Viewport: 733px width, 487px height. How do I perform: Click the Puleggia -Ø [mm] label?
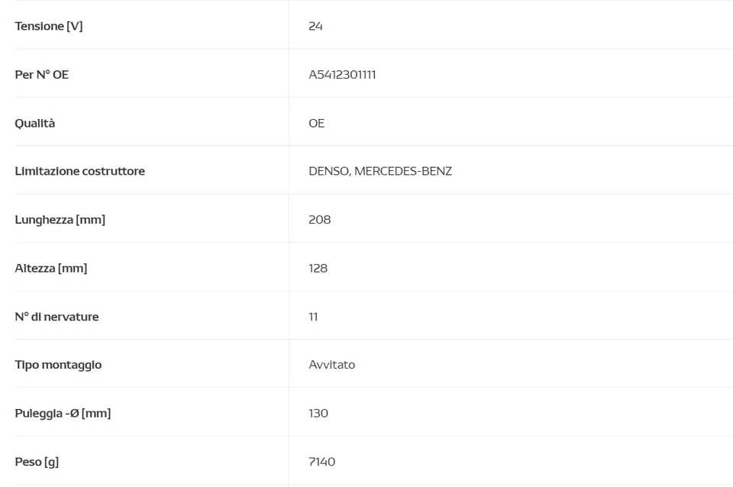pos(63,413)
